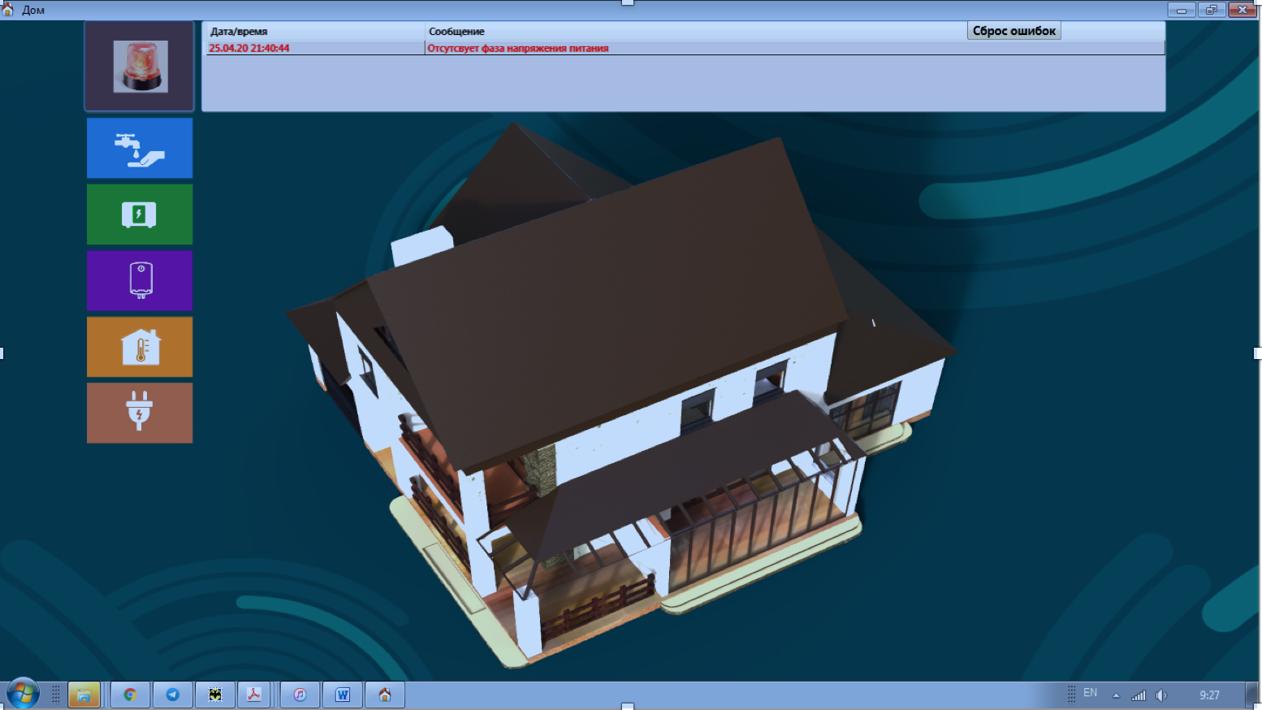
Task: Click the Дата/время column header
Action: pyautogui.click(x=239, y=32)
